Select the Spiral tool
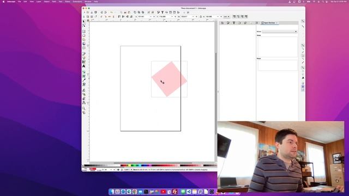The image size is (349, 196). click(84, 48)
